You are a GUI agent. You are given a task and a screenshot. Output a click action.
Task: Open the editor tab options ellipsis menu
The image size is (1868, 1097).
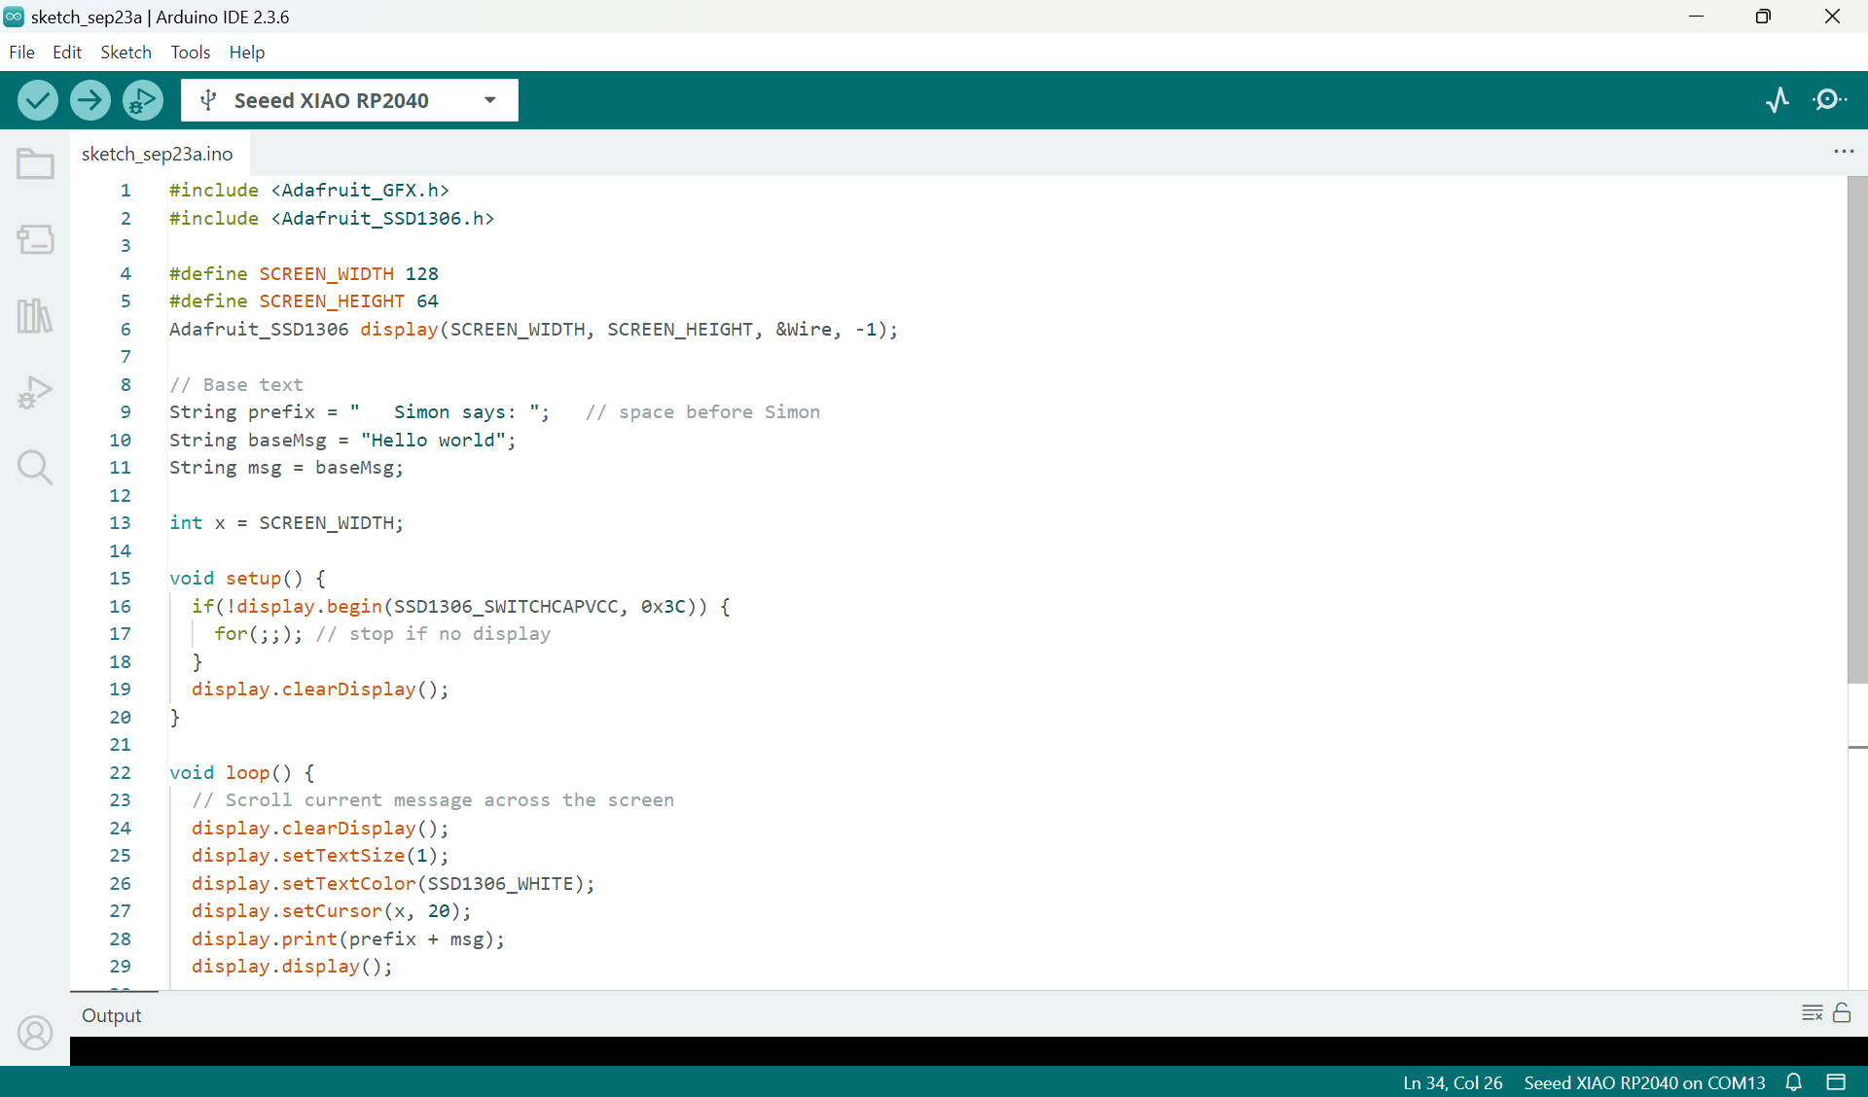tap(1844, 152)
